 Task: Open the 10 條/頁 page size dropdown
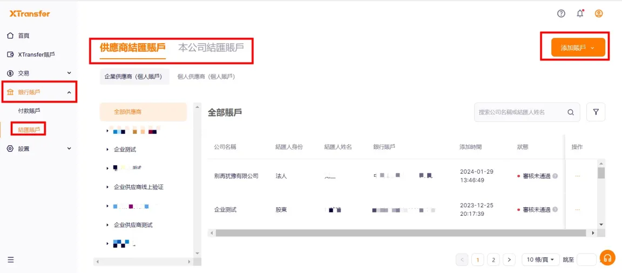coord(540,260)
